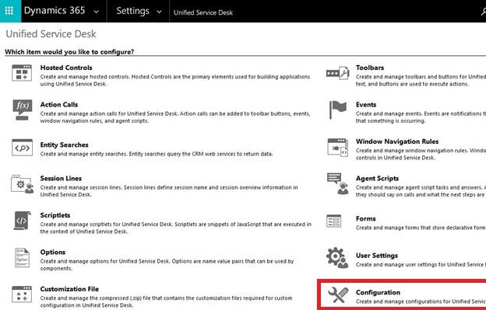Click Hosted Controls description text
This screenshot has width=486, height=310.
(175, 80)
